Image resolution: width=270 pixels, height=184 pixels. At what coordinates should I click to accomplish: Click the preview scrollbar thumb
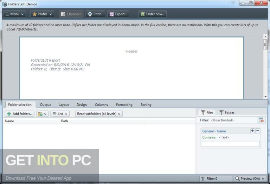(265, 45)
